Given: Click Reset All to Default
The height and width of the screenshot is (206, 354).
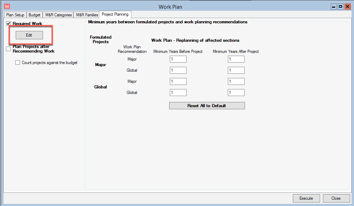Looking at the screenshot, I should (x=207, y=106).
